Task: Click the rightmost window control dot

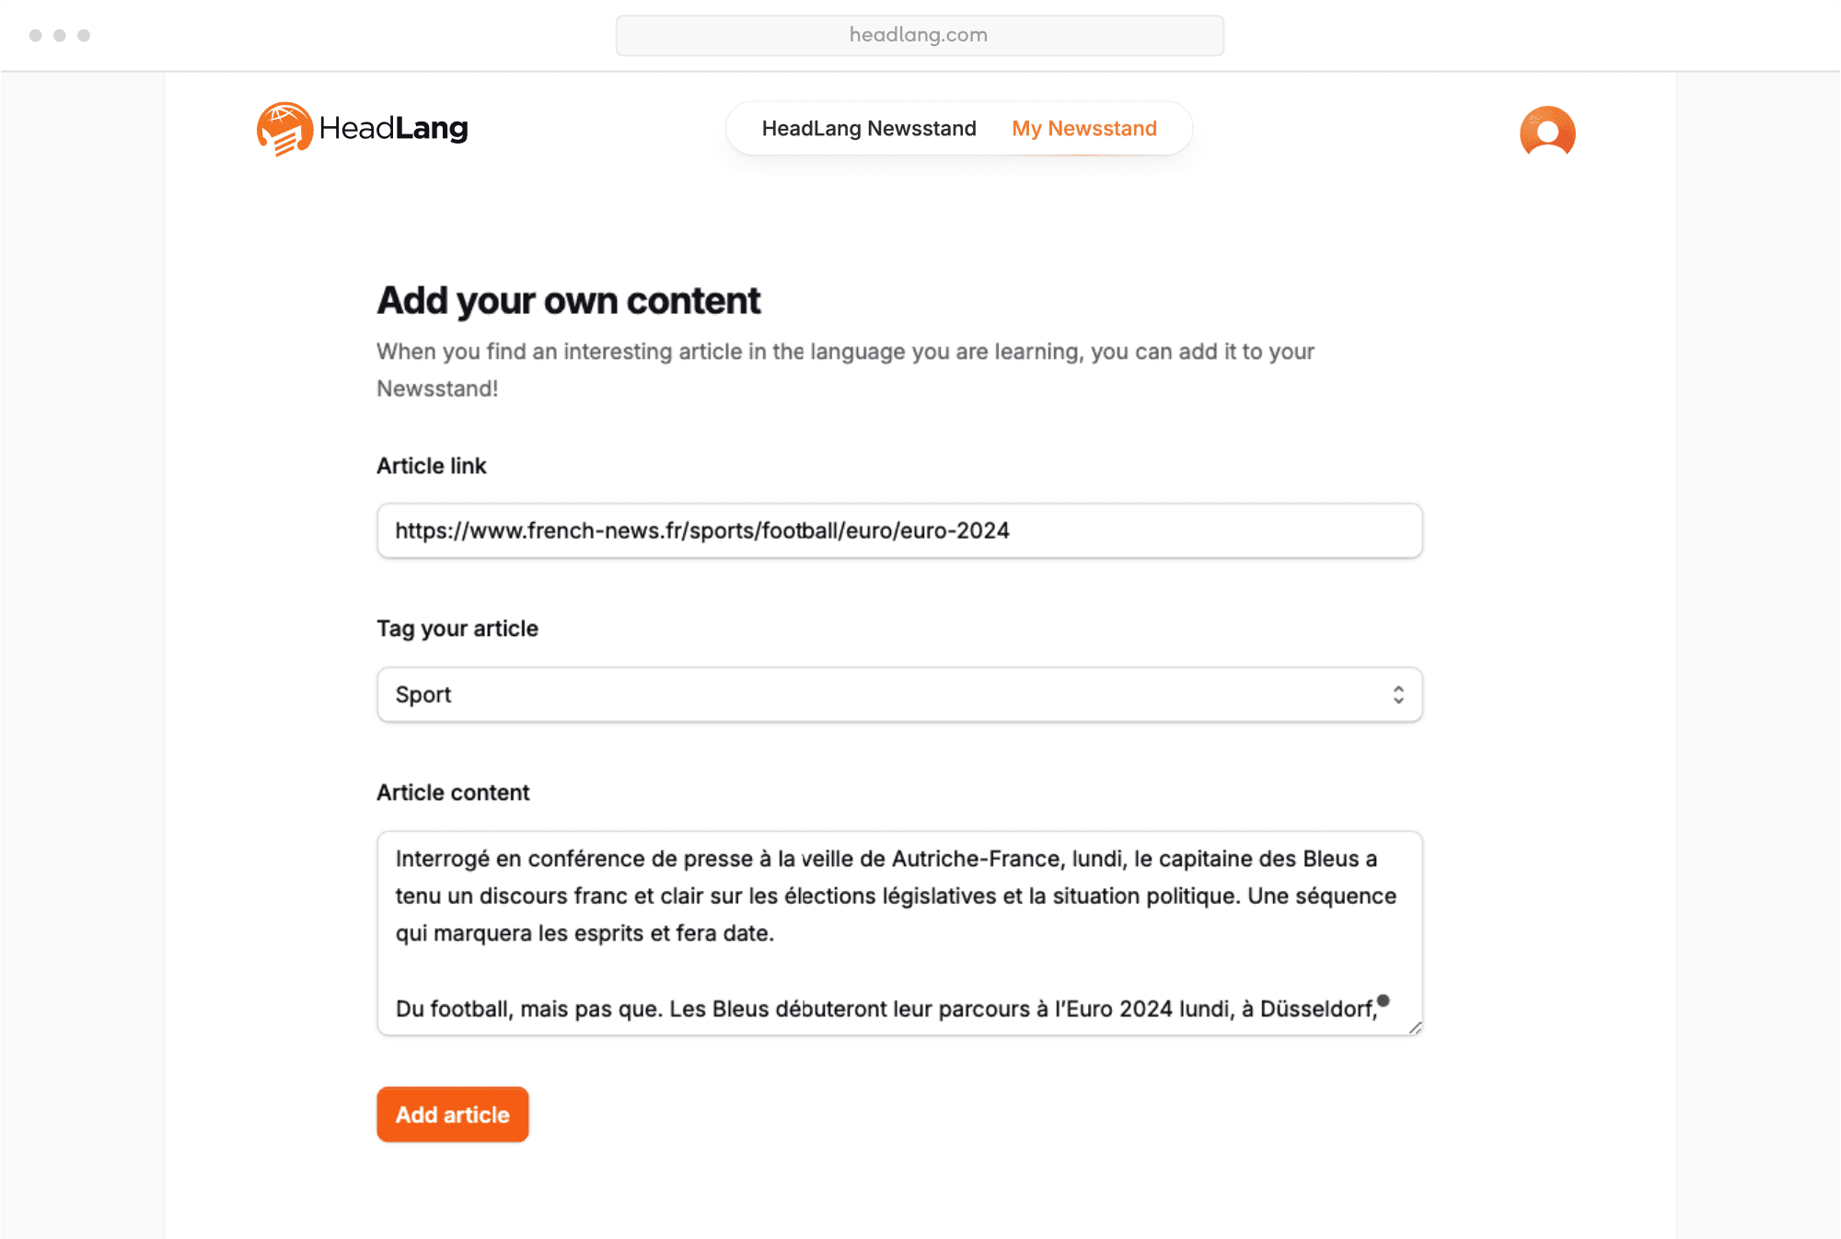Action: (x=84, y=35)
